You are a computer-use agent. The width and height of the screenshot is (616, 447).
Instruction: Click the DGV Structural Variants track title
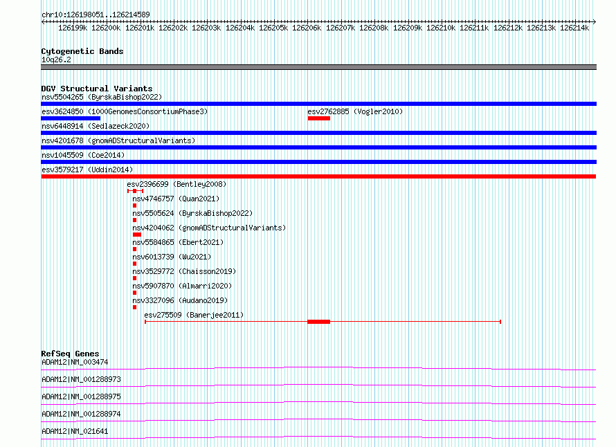pyautogui.click(x=97, y=89)
